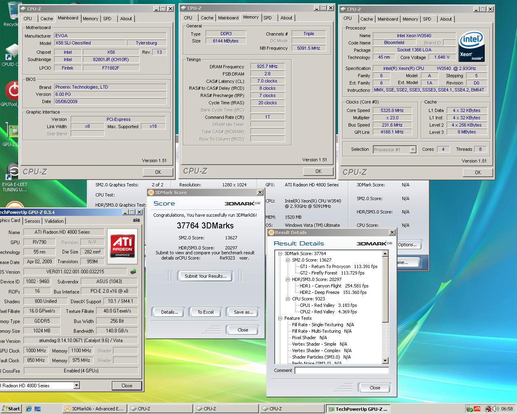The width and height of the screenshot is (517, 414).
Task: Click the ATI Radeon Graphics logo
Action: pos(122,246)
